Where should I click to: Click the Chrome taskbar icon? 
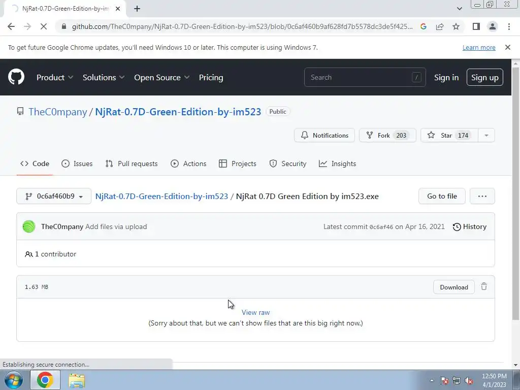coord(45,380)
